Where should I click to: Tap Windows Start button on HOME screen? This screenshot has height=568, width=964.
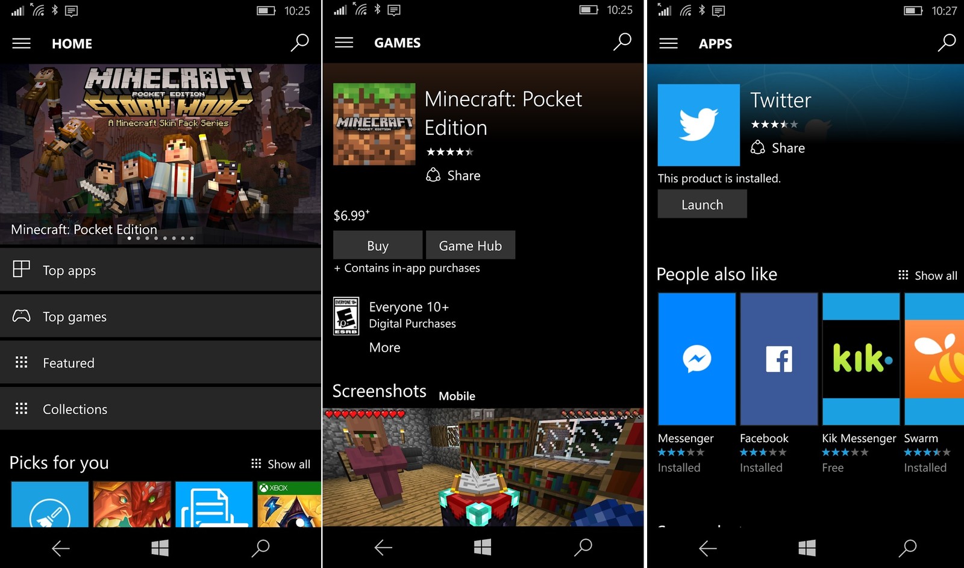(x=160, y=548)
